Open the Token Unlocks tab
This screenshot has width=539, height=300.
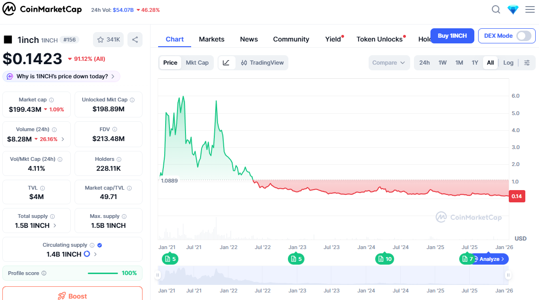click(379, 39)
